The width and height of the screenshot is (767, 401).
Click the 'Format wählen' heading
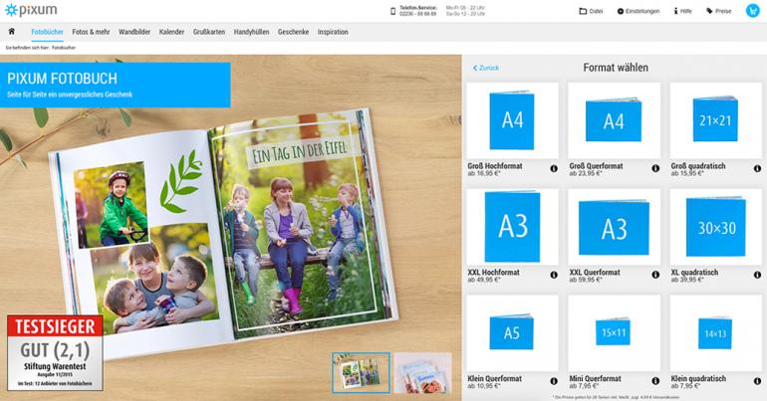616,68
